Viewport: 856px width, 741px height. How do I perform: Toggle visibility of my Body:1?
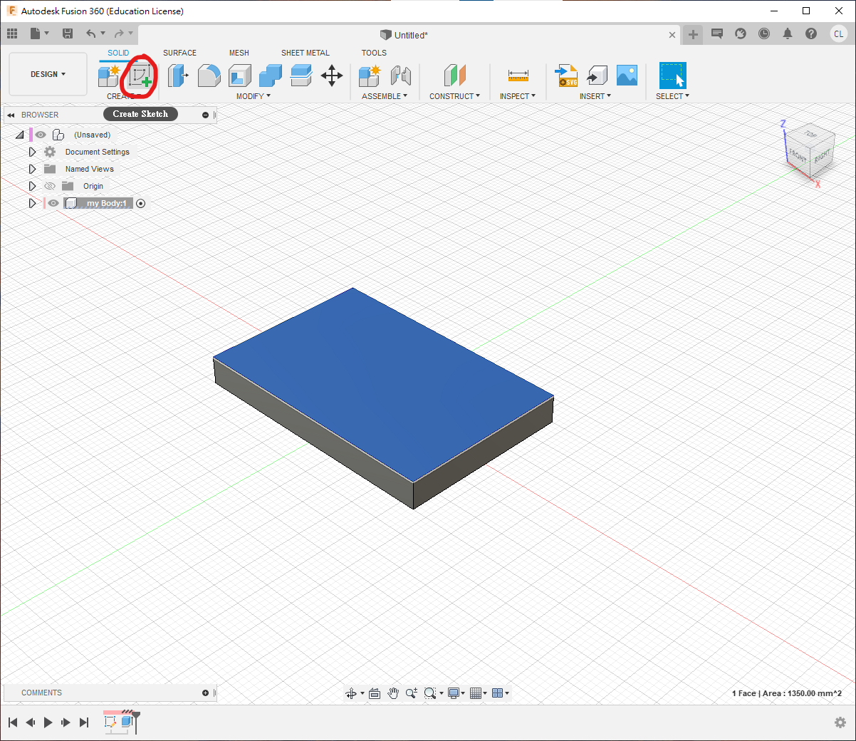click(x=53, y=203)
